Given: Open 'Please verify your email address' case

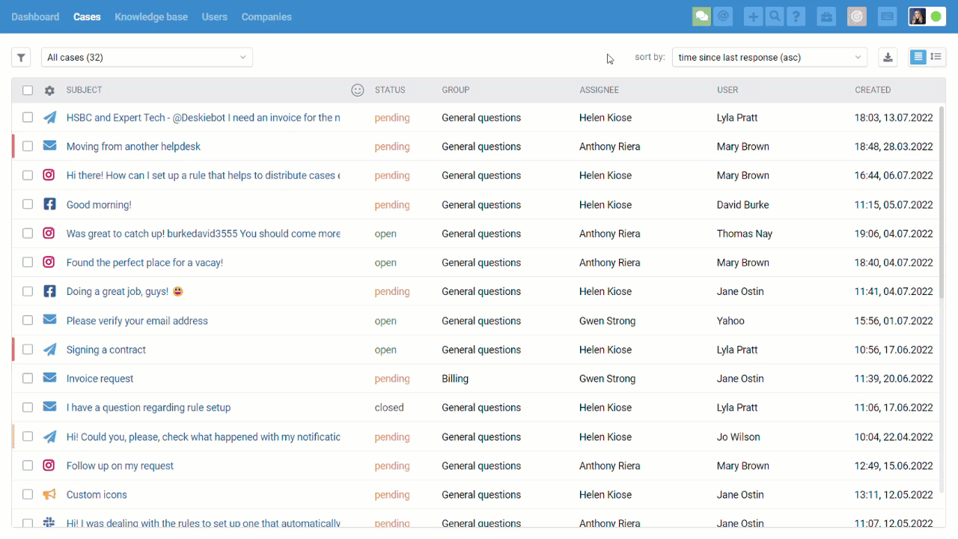Looking at the screenshot, I should click(137, 321).
